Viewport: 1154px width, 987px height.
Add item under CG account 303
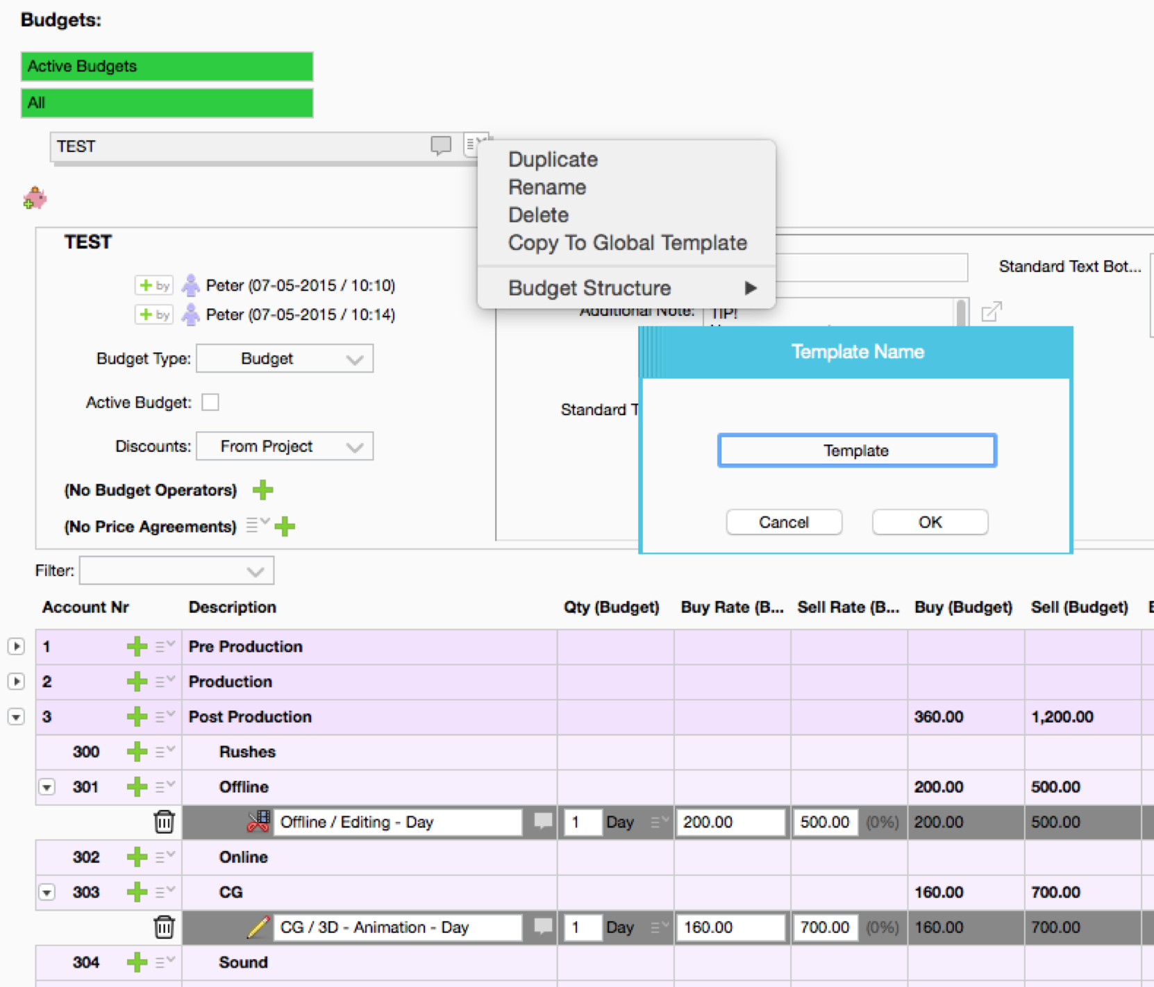tap(137, 892)
